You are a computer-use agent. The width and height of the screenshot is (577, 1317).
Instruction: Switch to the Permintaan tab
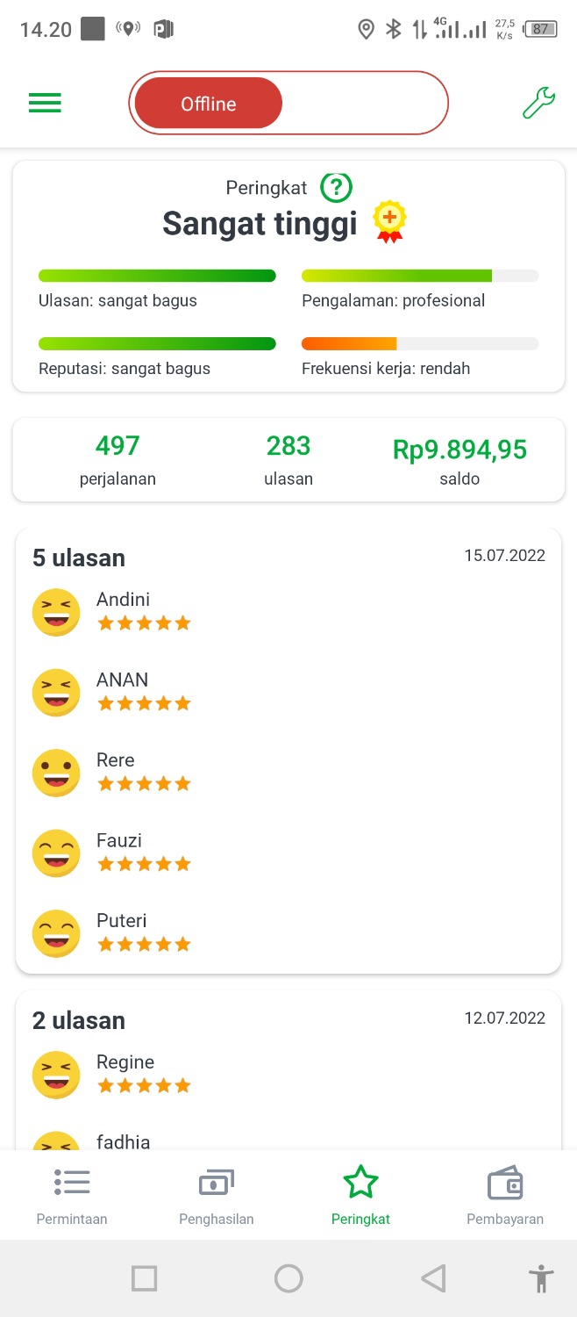72,1196
